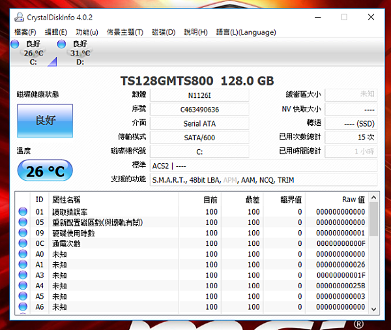Click raw value 00000000001F
The height and width of the screenshot is (330, 391).
click(341, 275)
